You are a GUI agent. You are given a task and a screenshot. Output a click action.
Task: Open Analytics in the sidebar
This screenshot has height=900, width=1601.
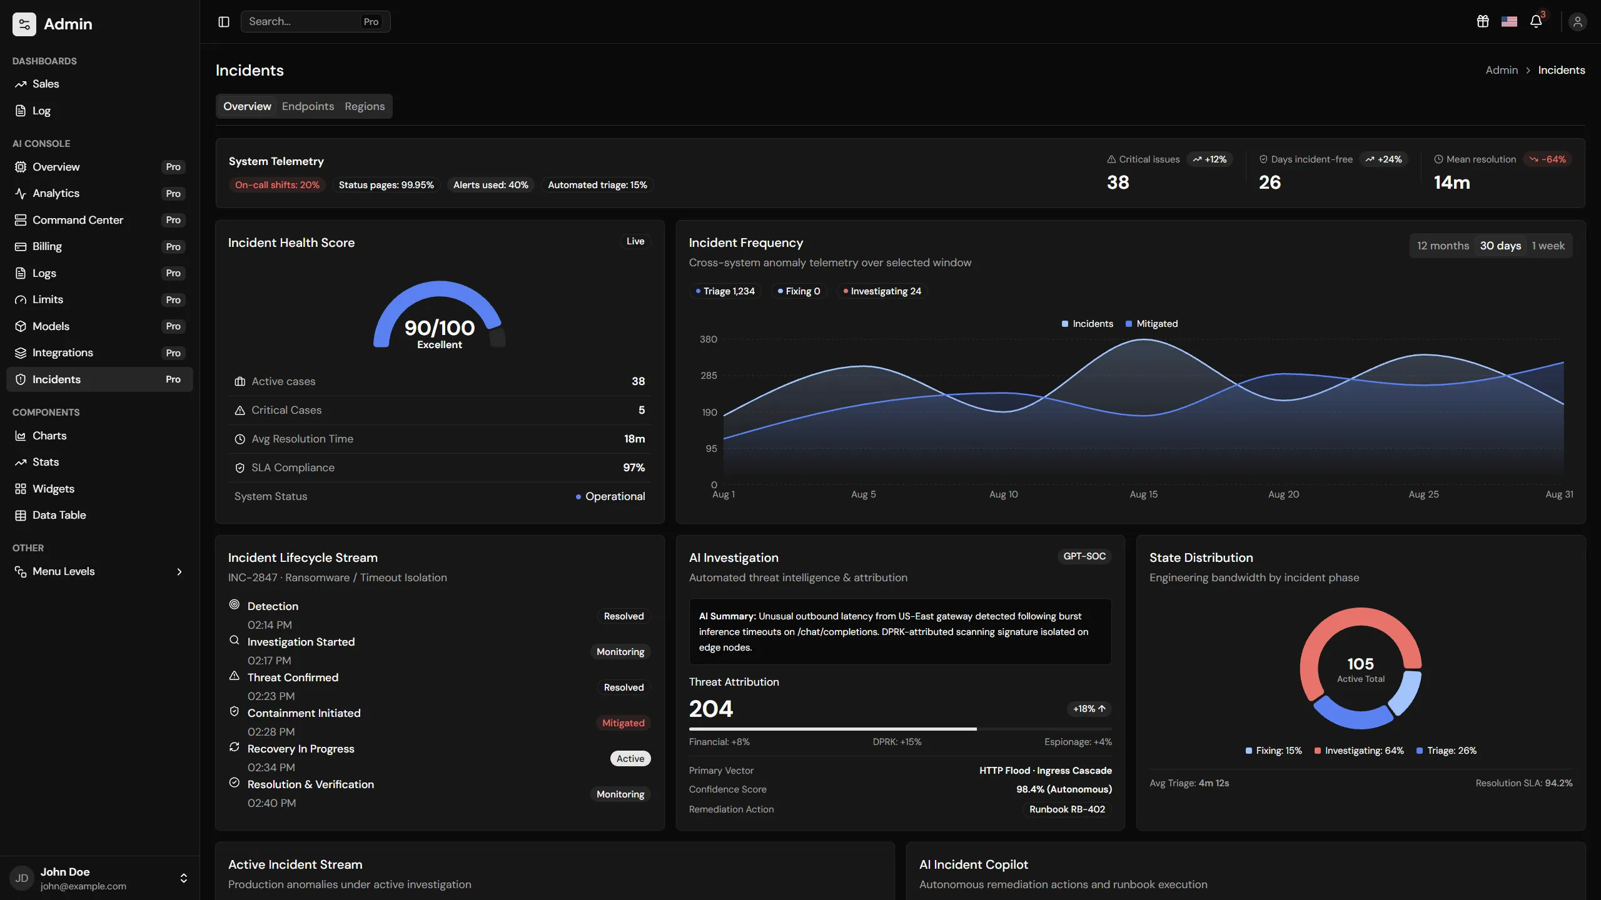pos(99,193)
